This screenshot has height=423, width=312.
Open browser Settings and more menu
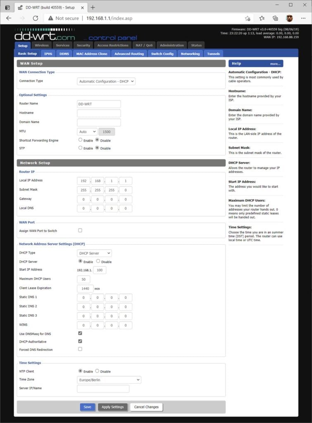tap(303, 18)
